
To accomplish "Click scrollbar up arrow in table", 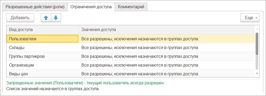I will [x=257, y=29].
